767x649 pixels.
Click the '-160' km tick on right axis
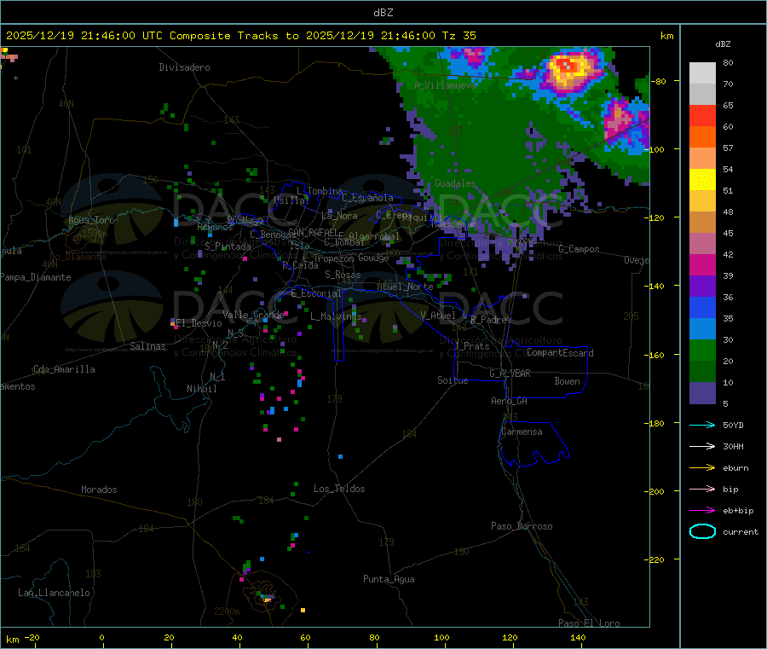point(655,355)
